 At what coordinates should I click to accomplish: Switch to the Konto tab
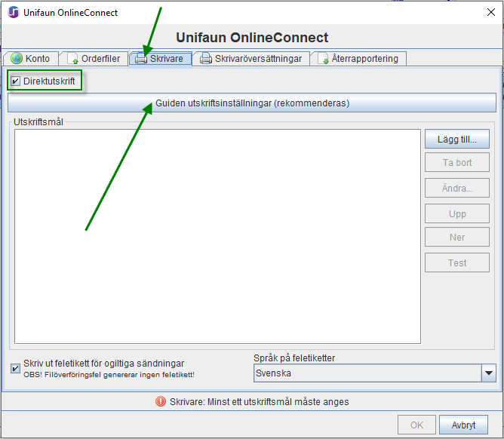[31, 59]
